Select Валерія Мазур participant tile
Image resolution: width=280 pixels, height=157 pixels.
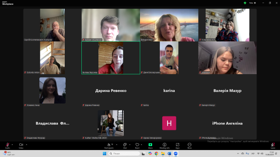227,91
